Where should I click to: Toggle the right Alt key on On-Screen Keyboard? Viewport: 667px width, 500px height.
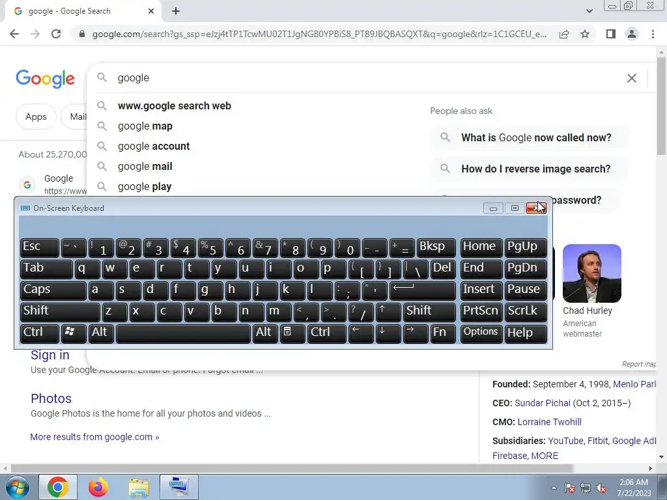[265, 333]
